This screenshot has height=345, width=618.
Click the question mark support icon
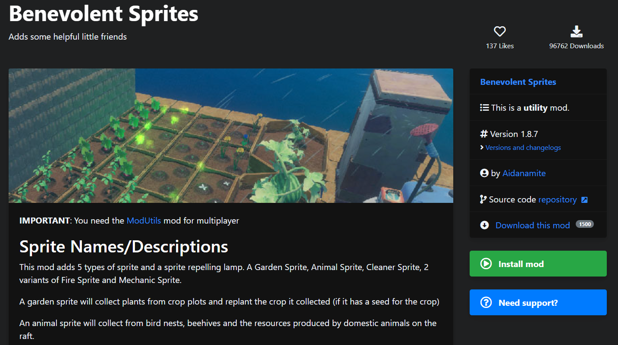tap(486, 302)
